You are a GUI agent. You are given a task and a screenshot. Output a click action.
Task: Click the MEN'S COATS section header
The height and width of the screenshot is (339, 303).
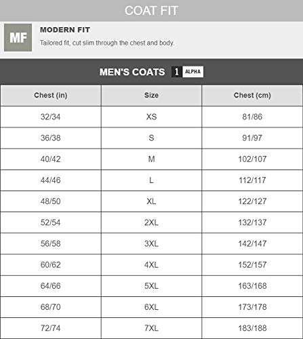pos(132,72)
